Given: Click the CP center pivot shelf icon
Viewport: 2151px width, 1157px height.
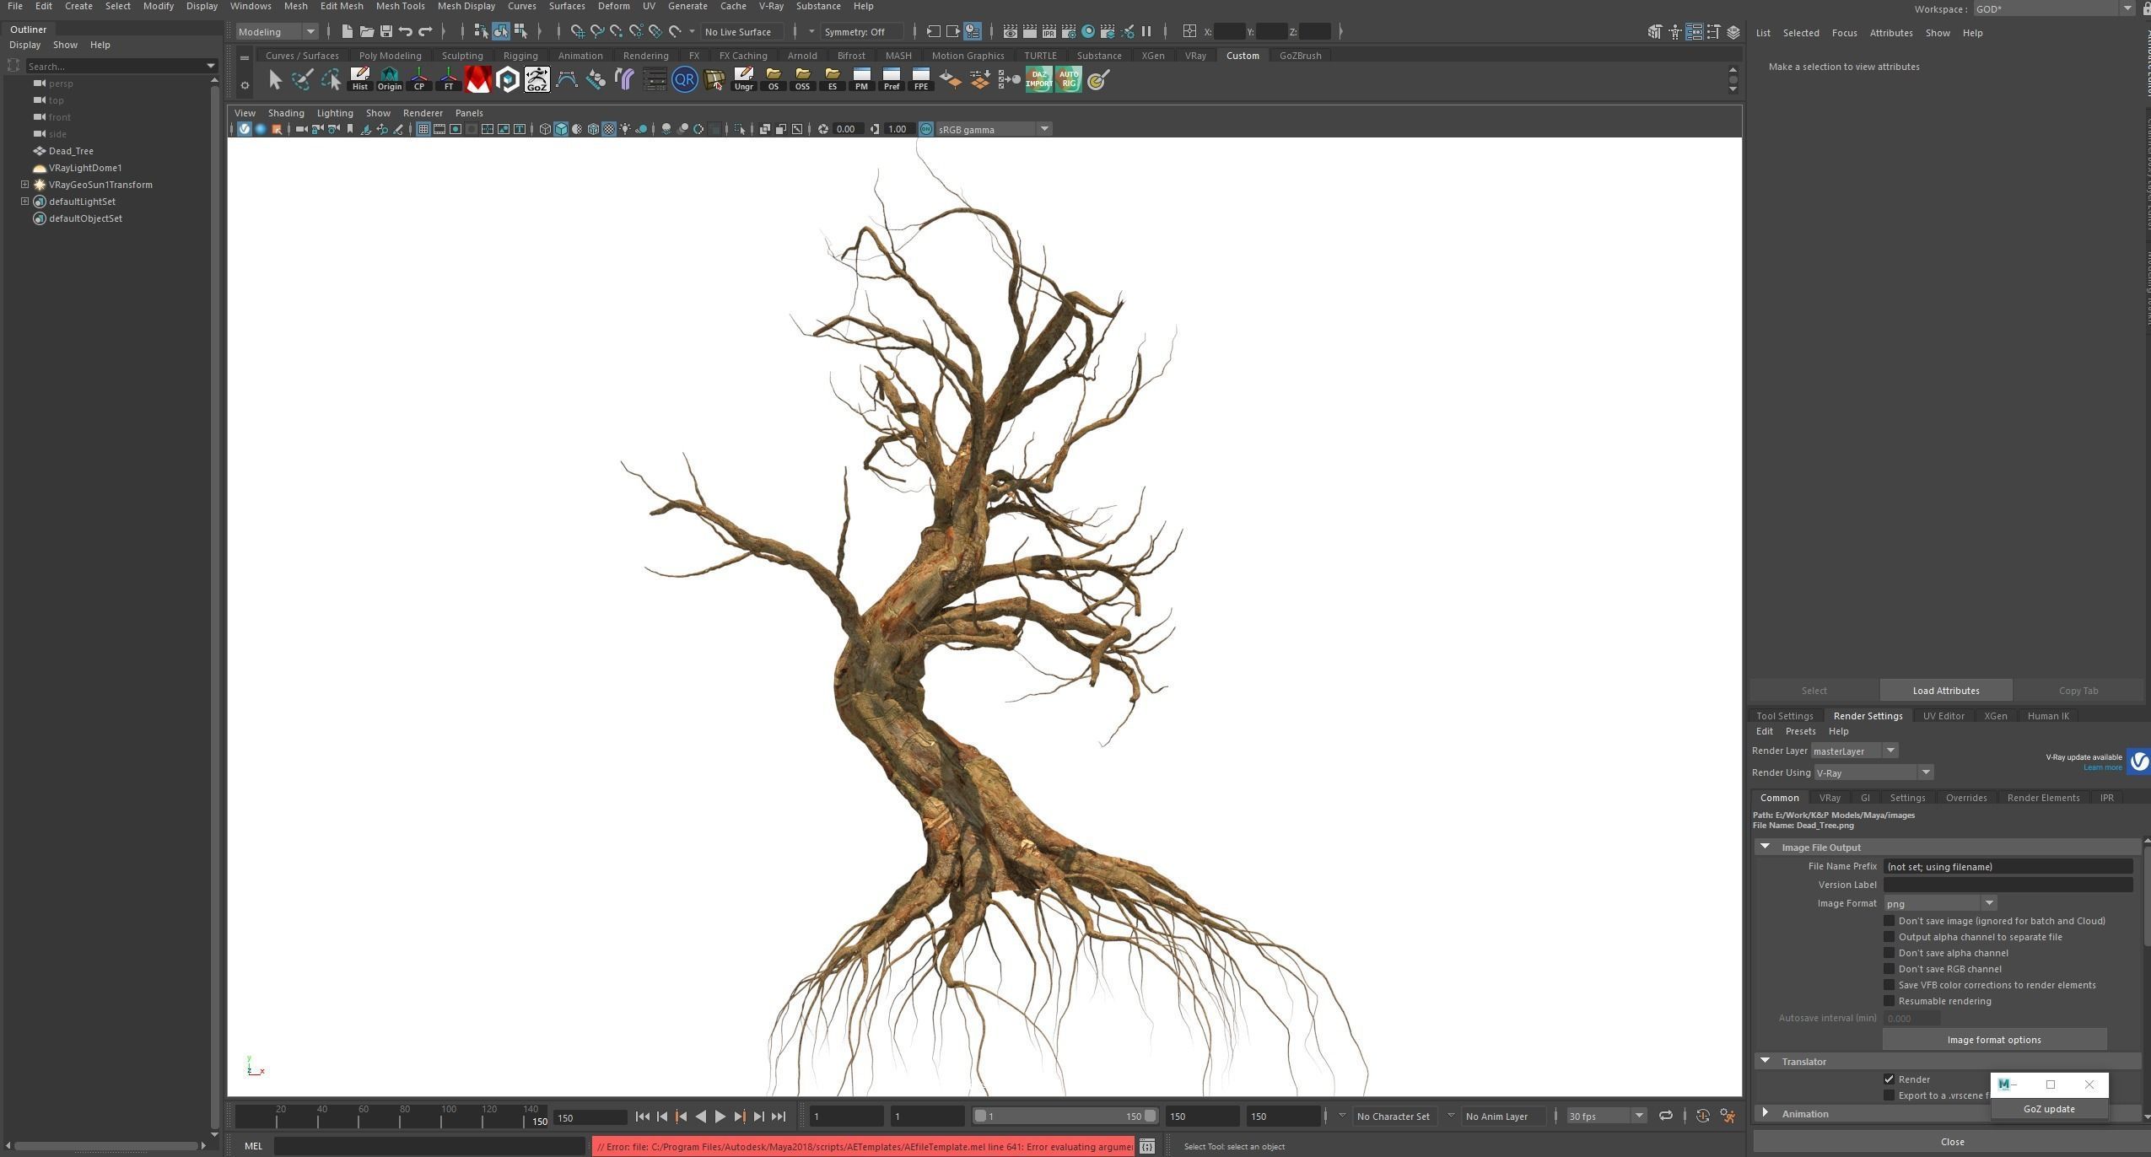Looking at the screenshot, I should [x=419, y=79].
